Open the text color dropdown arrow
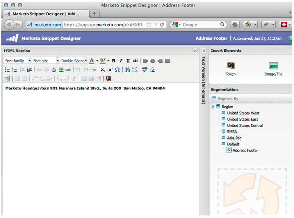The width and height of the screenshot is (294, 218). click(x=97, y=61)
